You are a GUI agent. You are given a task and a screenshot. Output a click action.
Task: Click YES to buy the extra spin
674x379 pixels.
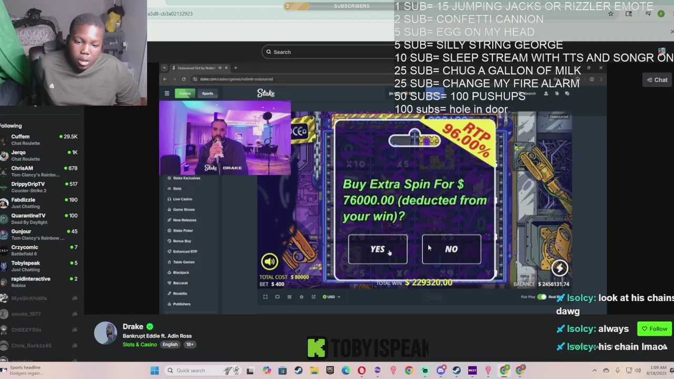coord(378,249)
